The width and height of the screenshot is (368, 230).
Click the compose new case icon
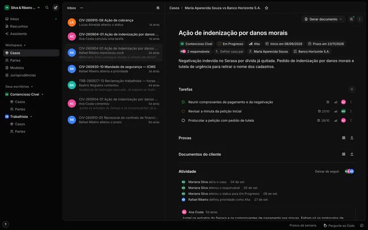tap(55, 8)
